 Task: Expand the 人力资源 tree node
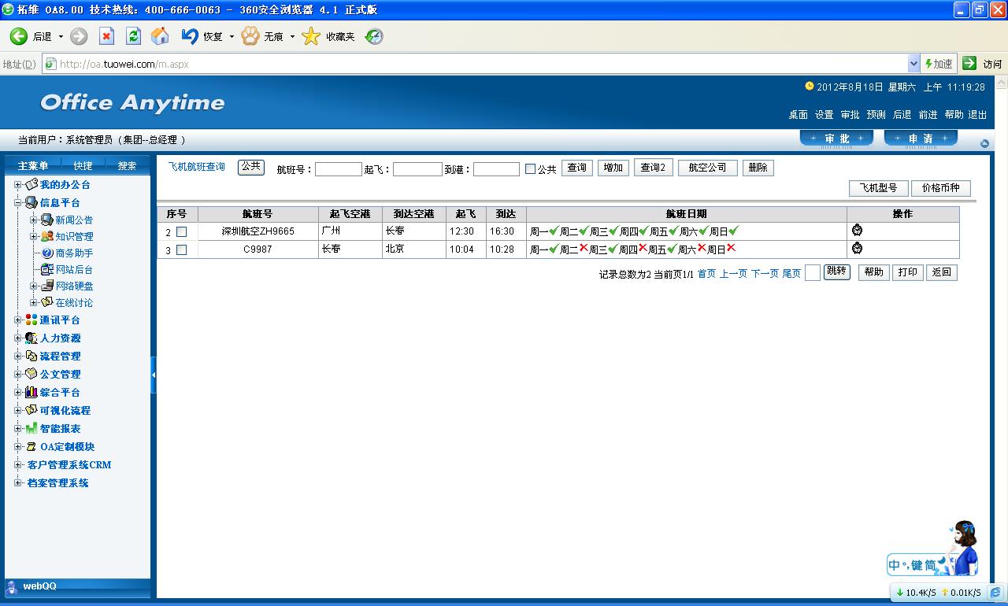coord(18,338)
